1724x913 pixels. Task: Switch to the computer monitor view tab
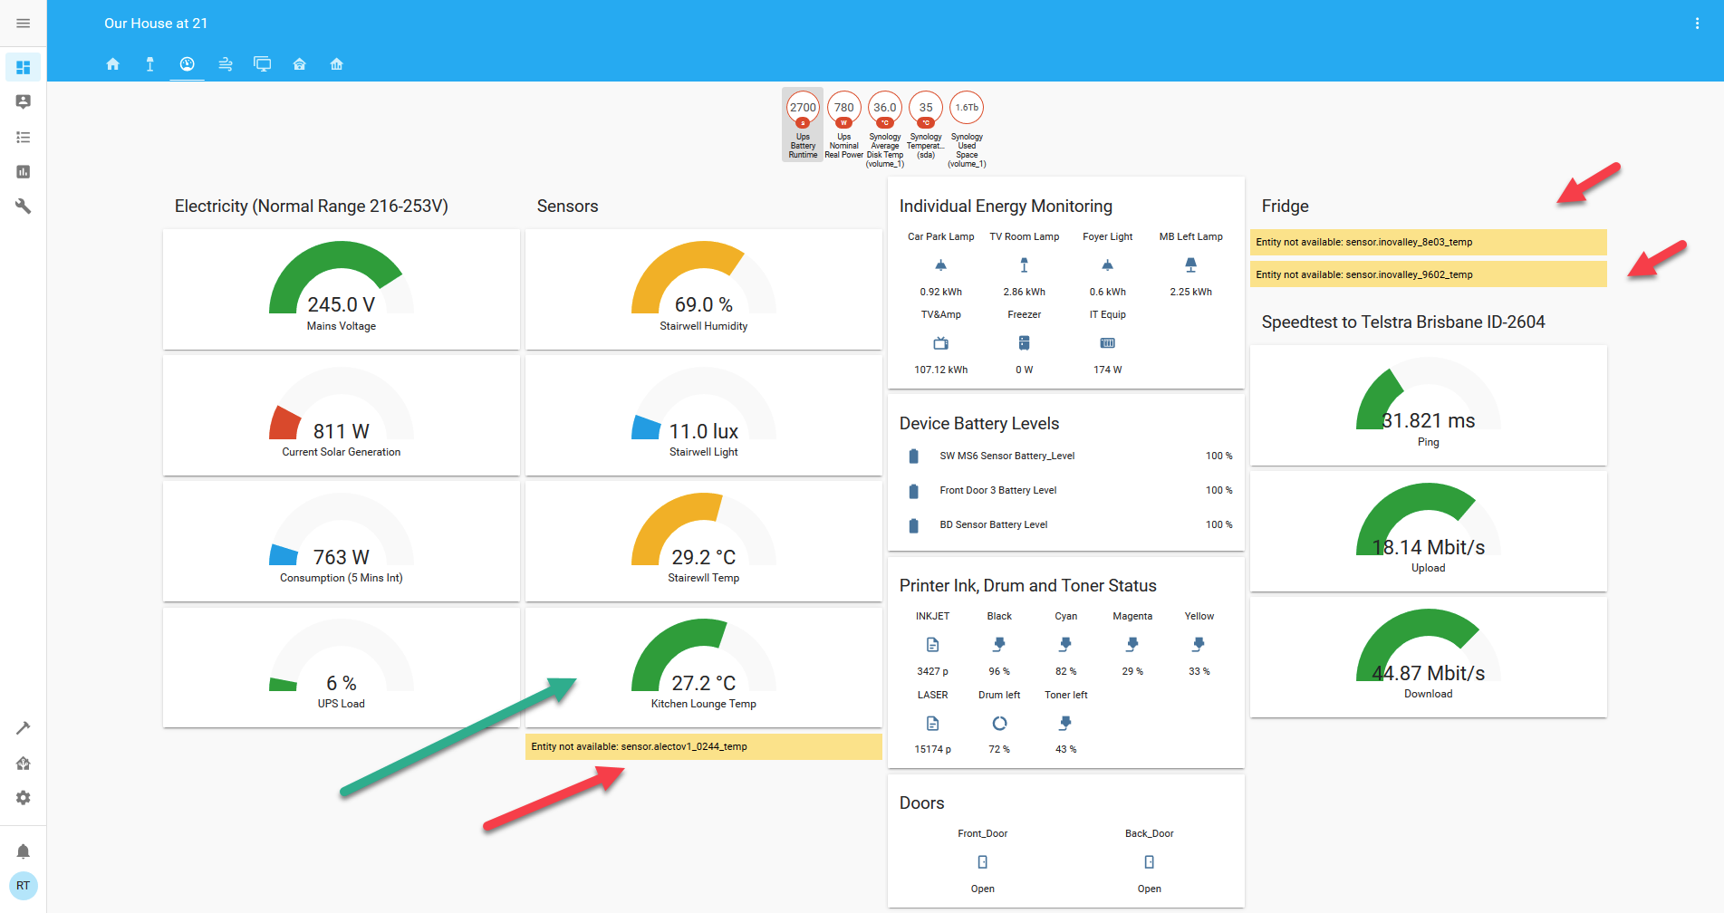pyautogui.click(x=262, y=64)
